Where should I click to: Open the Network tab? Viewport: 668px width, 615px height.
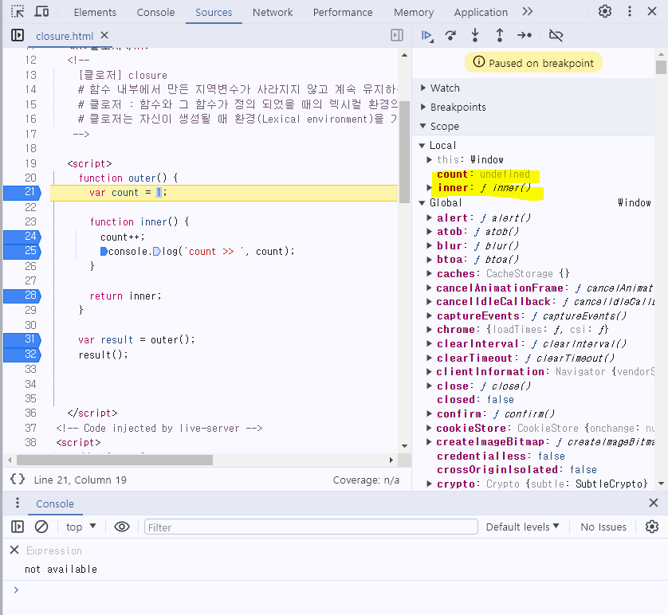(273, 12)
